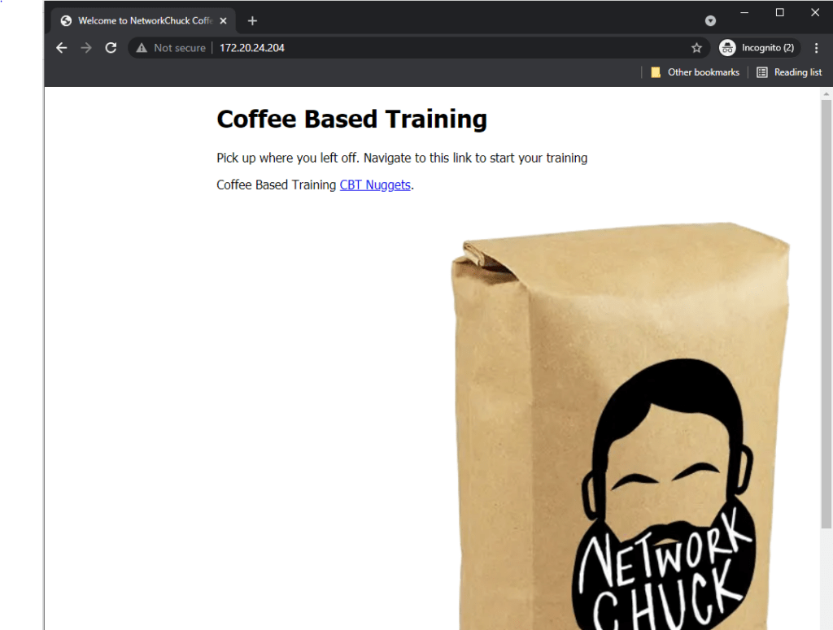
Task: Click the text 'Pick up where you left off'
Action: point(287,159)
